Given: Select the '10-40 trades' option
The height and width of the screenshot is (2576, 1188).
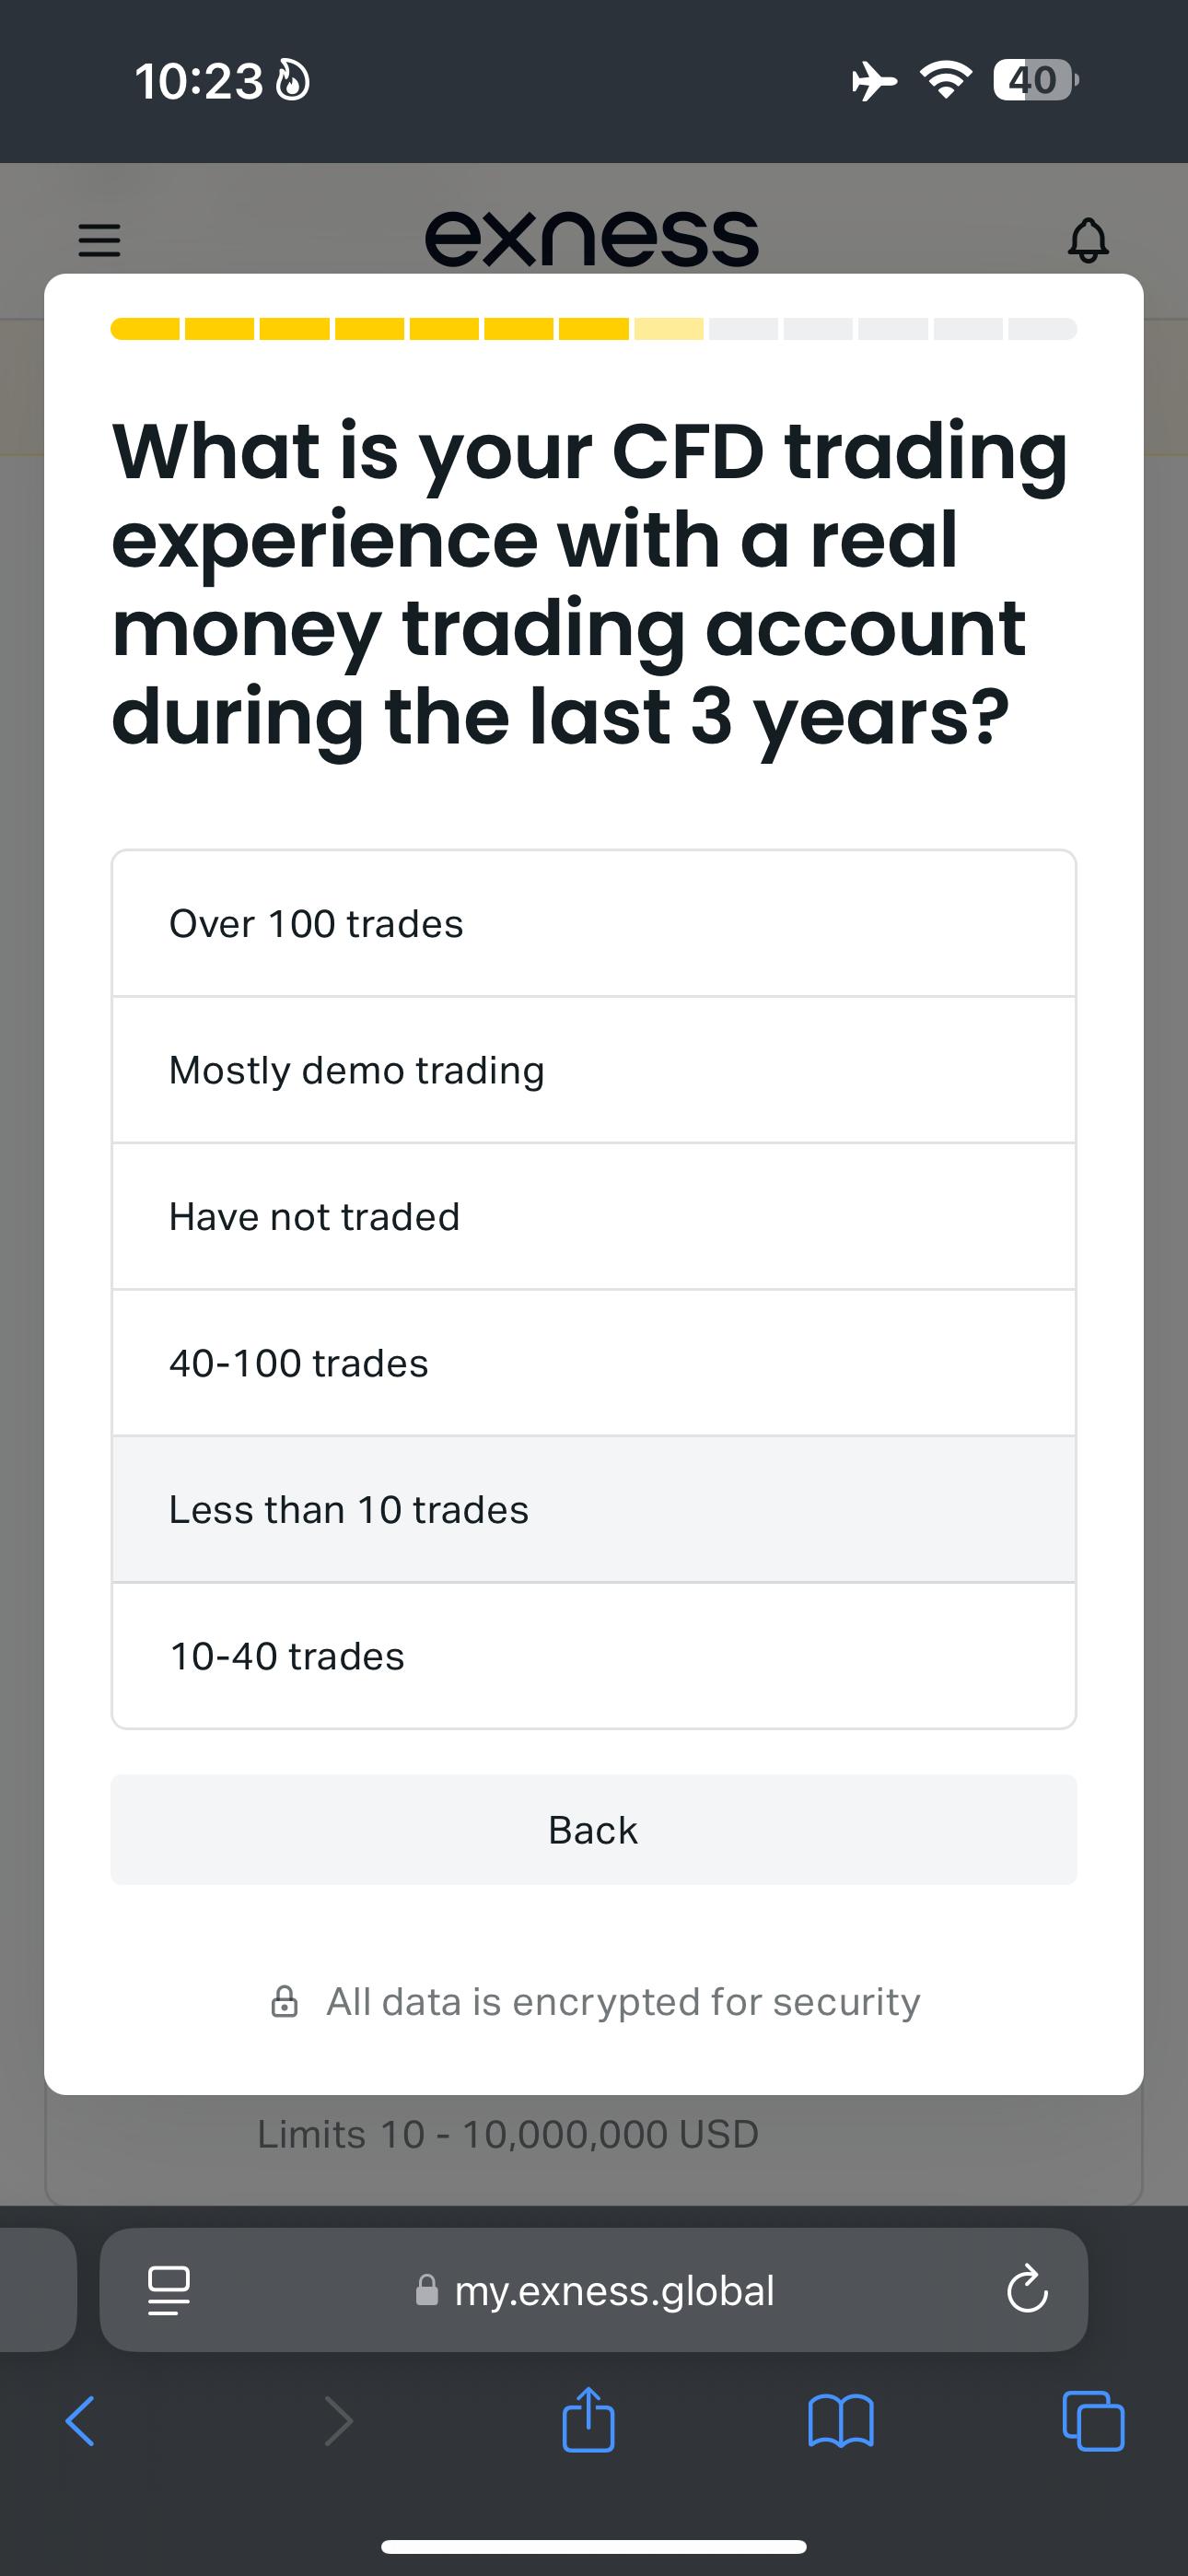Looking at the screenshot, I should coord(594,1656).
